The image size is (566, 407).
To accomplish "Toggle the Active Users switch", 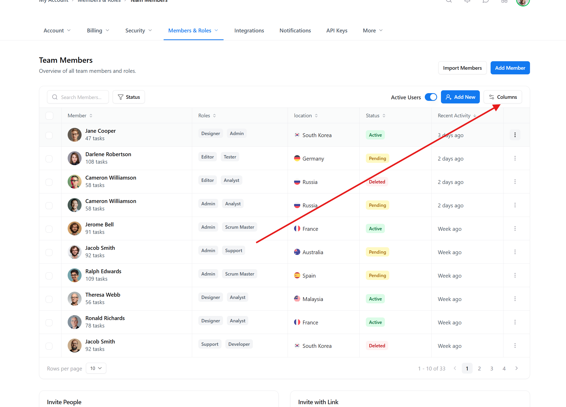I will tap(431, 97).
